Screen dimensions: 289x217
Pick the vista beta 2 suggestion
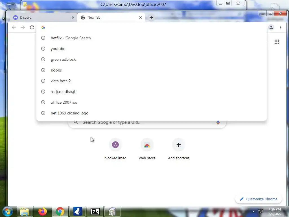[151, 81]
